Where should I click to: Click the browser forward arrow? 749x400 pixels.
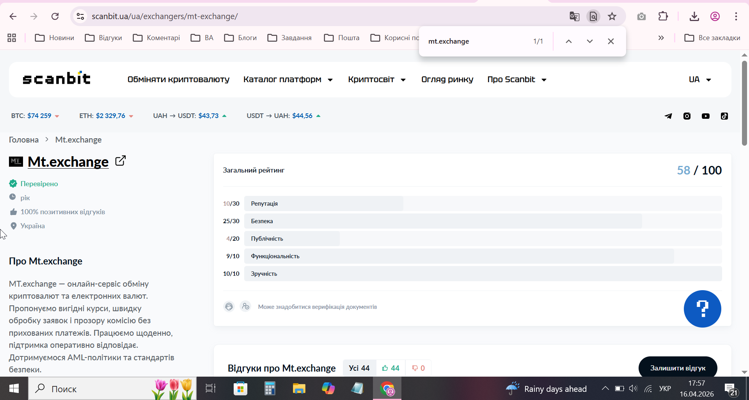(34, 16)
